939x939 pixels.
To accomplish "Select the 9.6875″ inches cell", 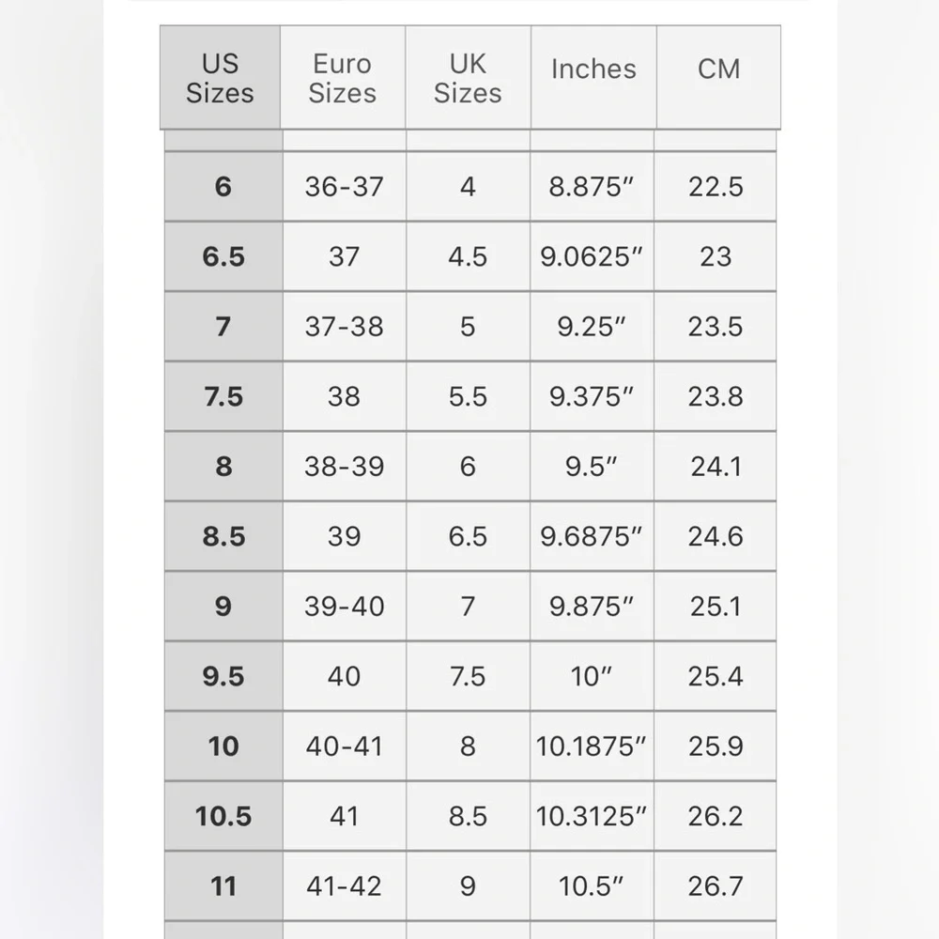I will 592,536.
